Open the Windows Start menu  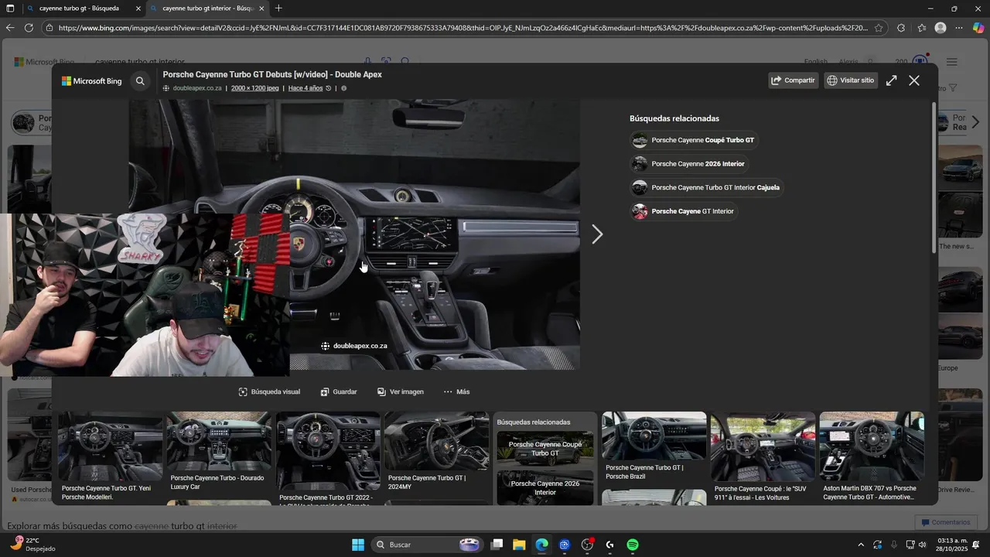[x=358, y=545]
